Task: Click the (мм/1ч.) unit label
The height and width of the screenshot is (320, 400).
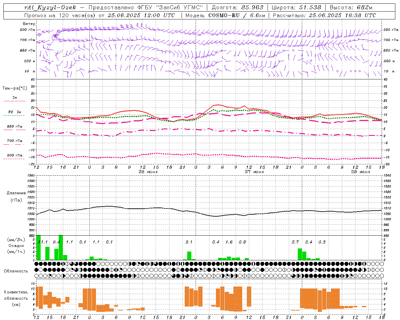Action: (16, 252)
